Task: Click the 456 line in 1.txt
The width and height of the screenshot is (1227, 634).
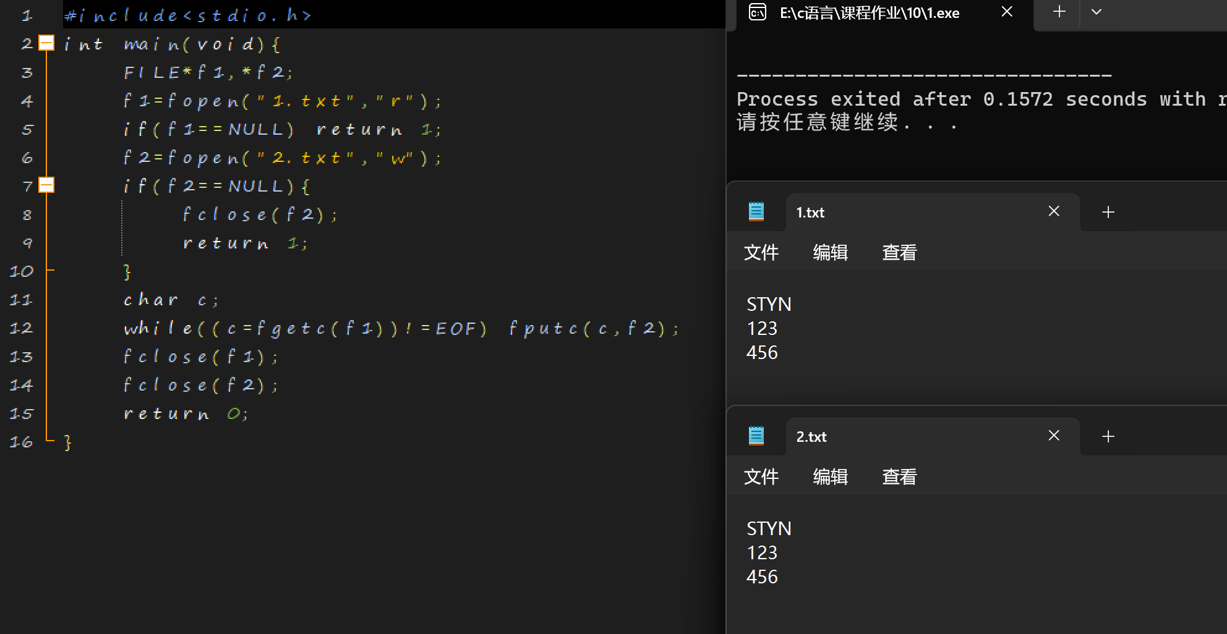Action: tap(762, 352)
